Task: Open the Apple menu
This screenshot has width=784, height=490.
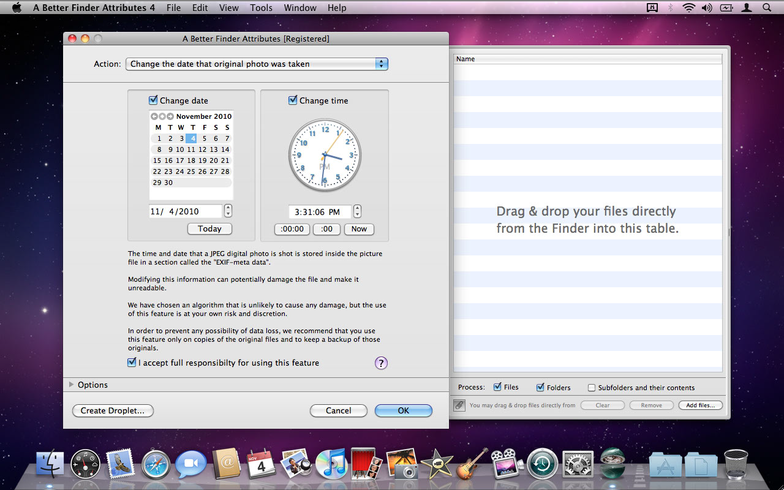Action: point(17,7)
